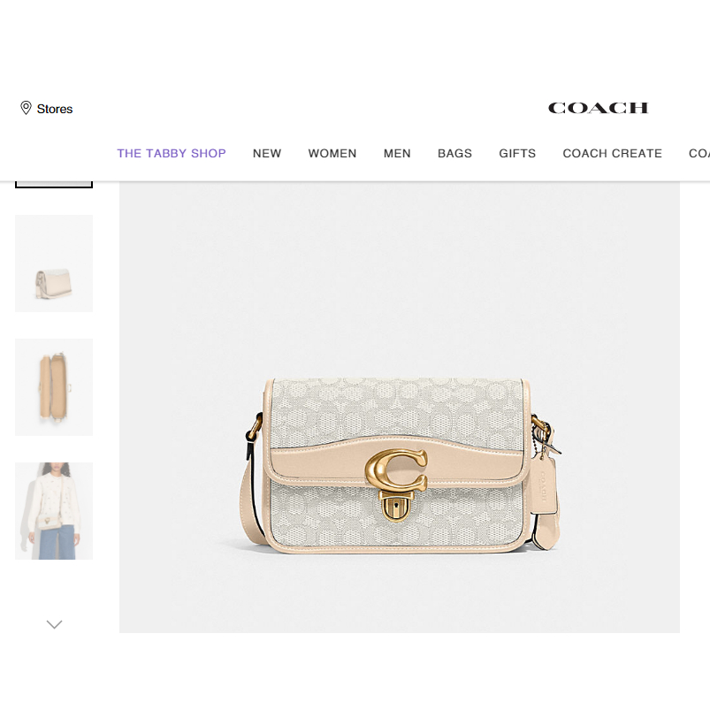Open the BAGS menu

[454, 154]
